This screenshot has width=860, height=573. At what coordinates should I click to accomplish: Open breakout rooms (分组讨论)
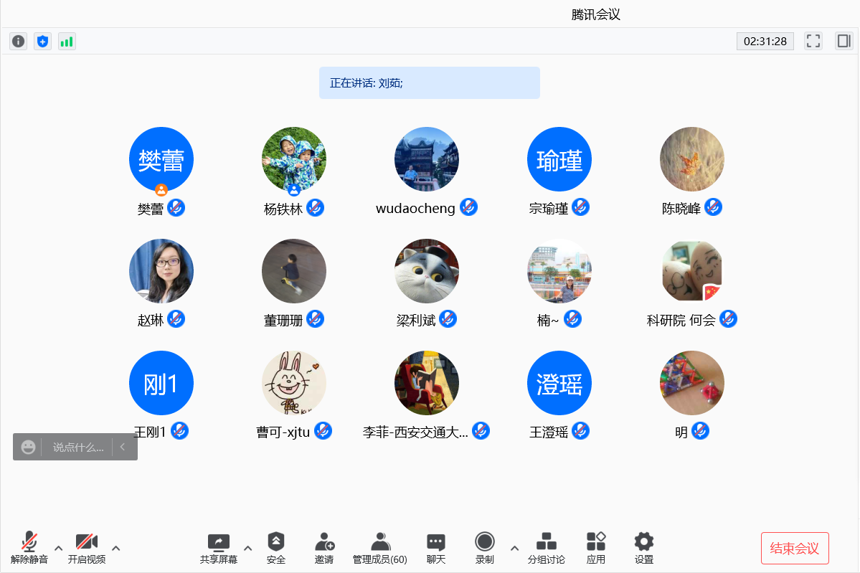[546, 548]
